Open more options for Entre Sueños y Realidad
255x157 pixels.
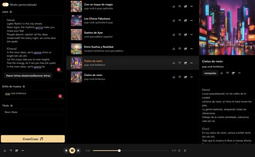click(x=192, y=49)
